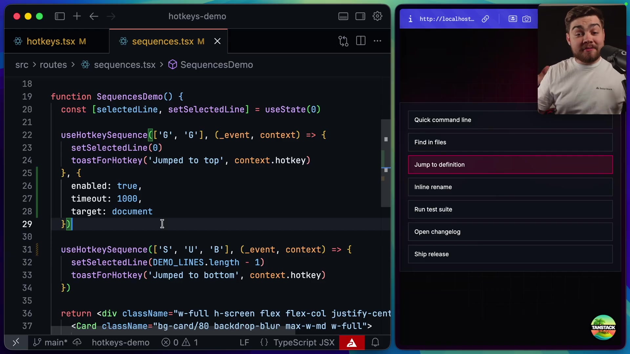The height and width of the screenshot is (354, 630).
Task: Run the Ship release command
Action: tap(510, 254)
